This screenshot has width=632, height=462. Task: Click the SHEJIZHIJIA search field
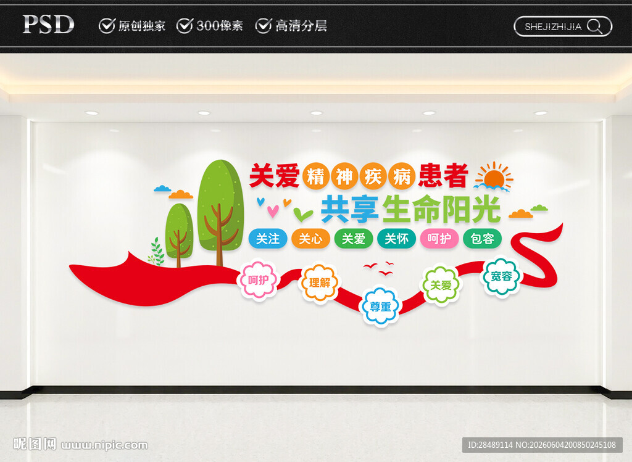point(563,27)
